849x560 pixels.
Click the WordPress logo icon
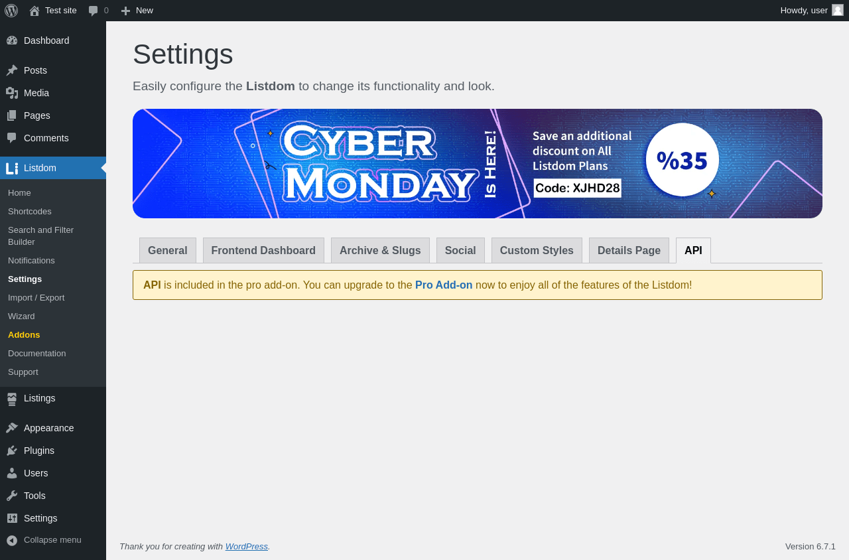pyautogui.click(x=11, y=11)
